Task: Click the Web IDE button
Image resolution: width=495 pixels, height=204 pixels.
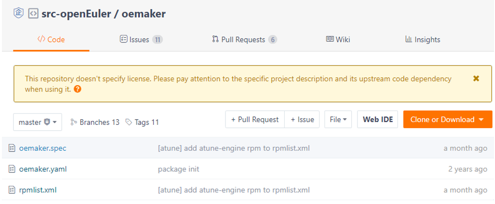Action: 377,120
